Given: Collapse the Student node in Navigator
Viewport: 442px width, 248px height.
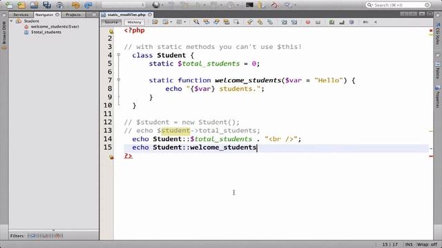Looking at the screenshot, I should [x=12, y=21].
